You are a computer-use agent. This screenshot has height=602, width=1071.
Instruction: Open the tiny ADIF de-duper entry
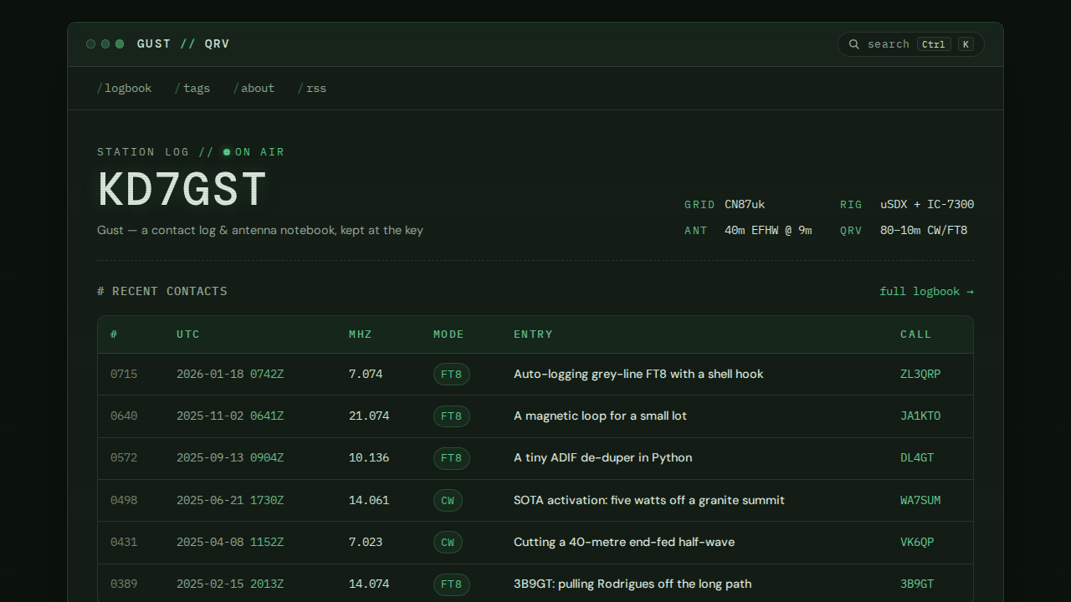602,457
